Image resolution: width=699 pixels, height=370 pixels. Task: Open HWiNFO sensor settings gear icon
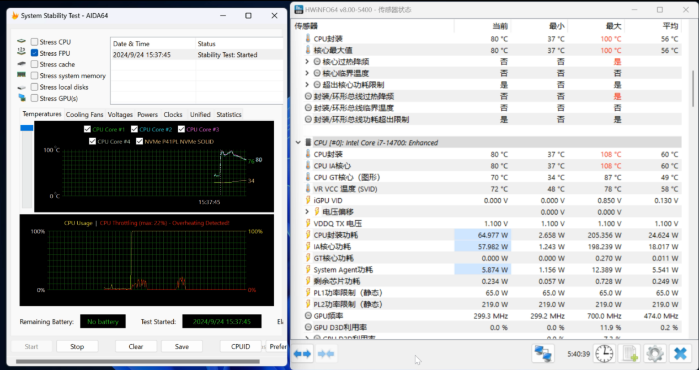(x=655, y=353)
